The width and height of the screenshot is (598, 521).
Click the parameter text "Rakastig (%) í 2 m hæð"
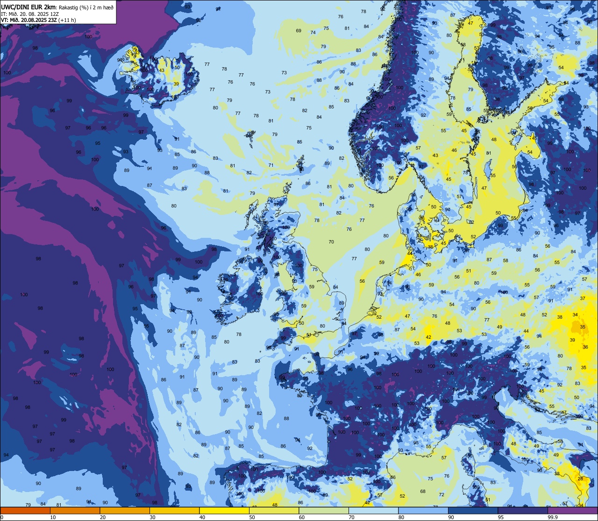(86, 7)
